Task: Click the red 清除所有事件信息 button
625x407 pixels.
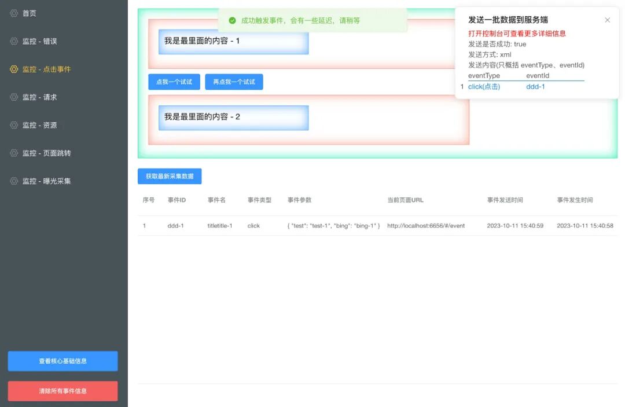Action: [62, 391]
